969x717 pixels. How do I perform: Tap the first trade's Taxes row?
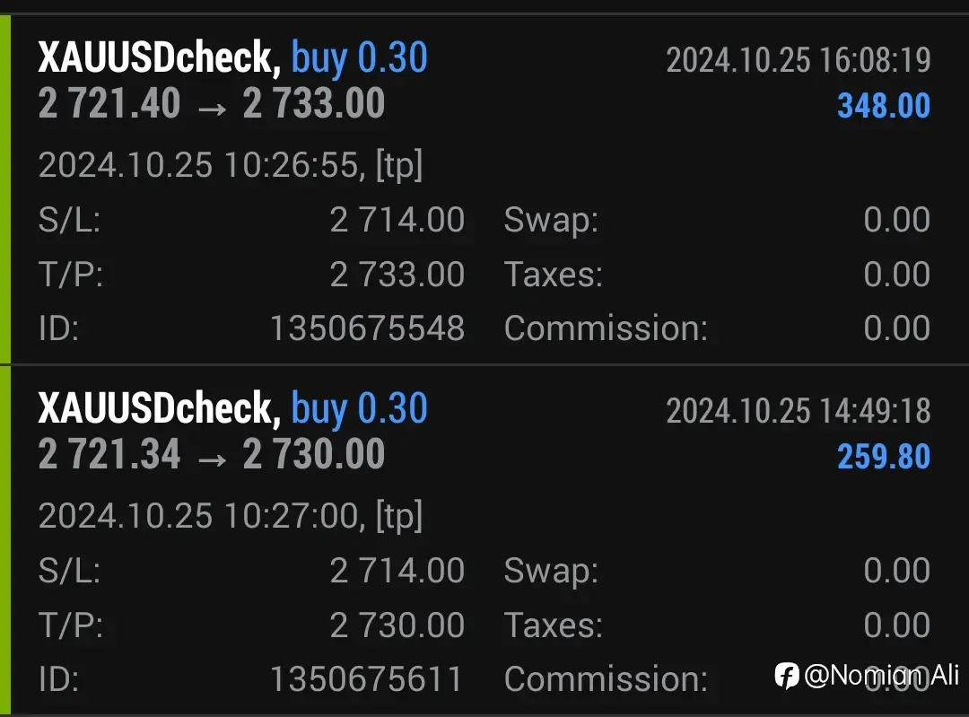pos(717,275)
